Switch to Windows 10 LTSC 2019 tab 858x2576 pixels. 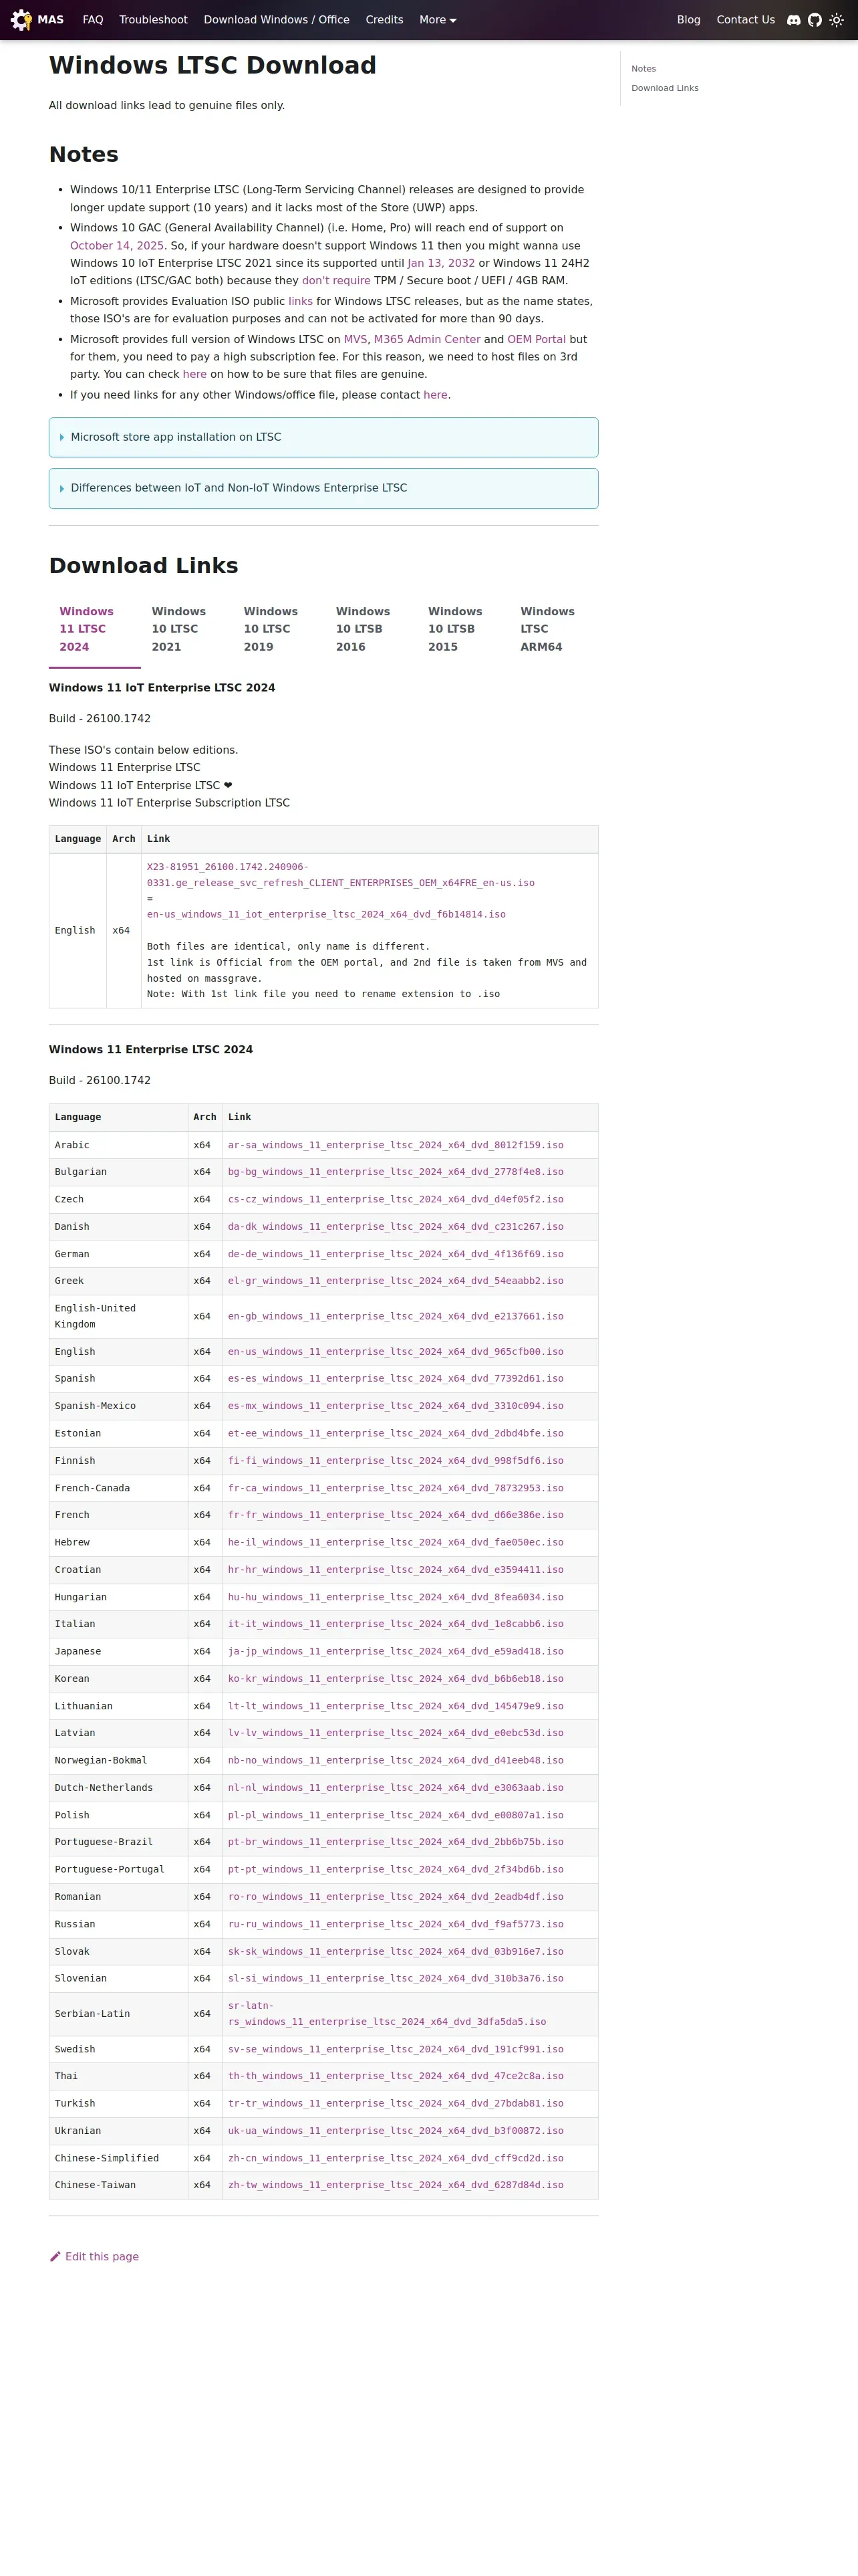280,629
